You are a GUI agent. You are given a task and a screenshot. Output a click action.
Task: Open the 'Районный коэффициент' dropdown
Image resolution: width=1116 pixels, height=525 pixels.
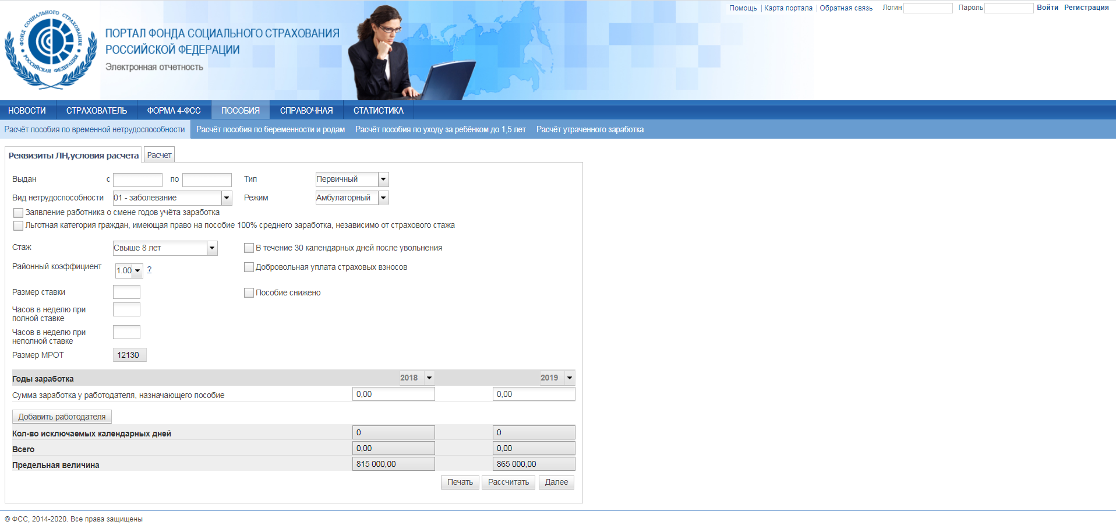click(x=137, y=270)
